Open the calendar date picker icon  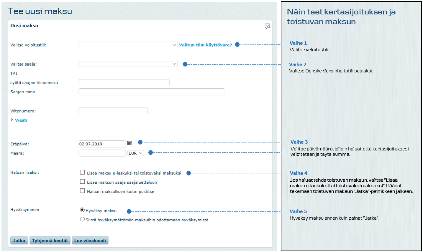coord(129,143)
